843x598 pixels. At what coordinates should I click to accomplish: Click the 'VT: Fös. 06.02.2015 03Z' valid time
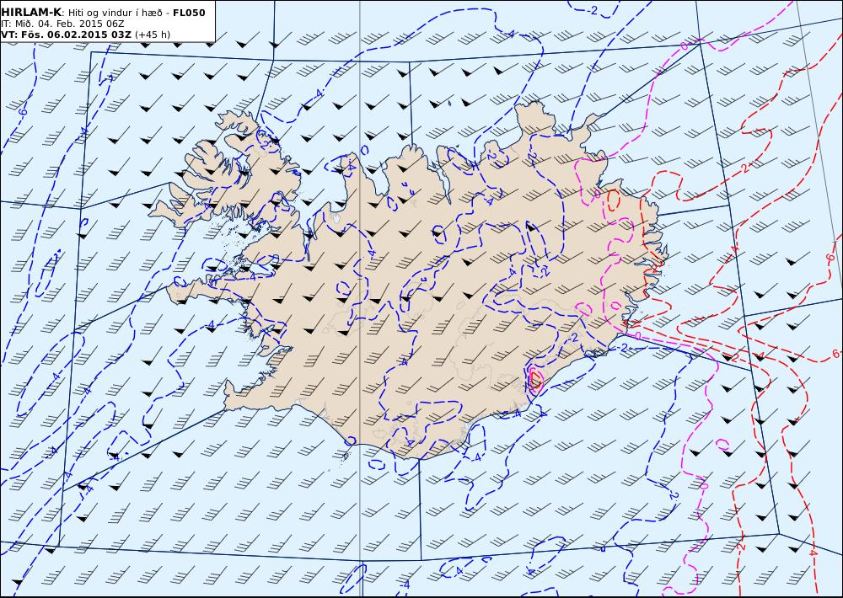pos(66,35)
